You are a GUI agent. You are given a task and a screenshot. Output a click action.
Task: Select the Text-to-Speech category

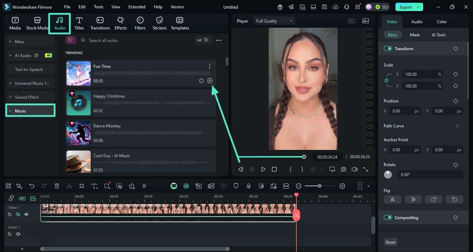coord(31,69)
